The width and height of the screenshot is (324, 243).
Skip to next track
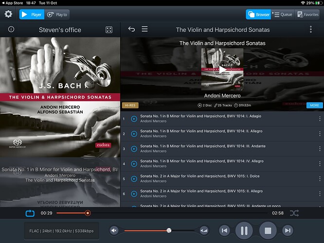(288, 230)
